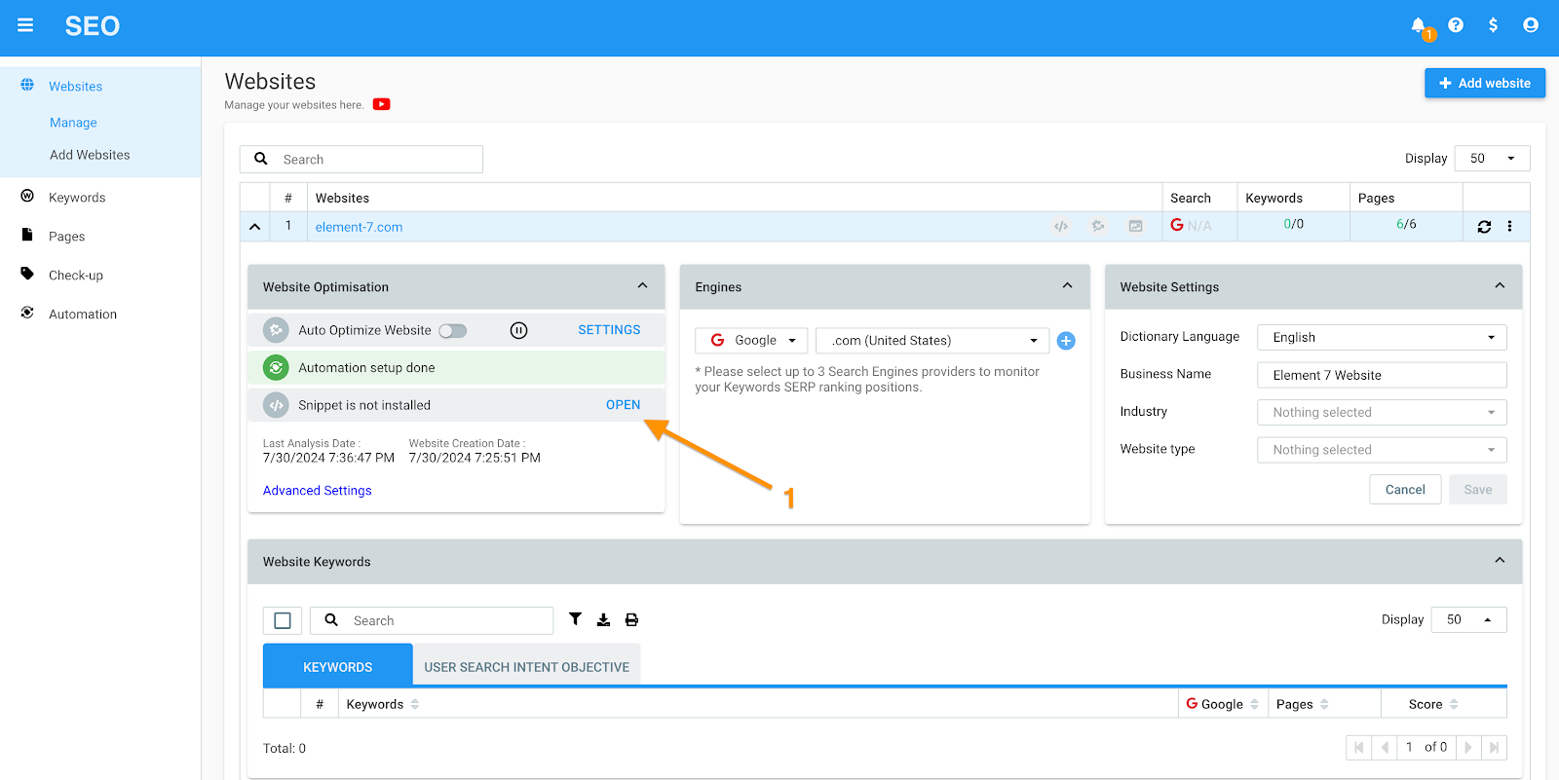1559x780 pixels.
Task: Click the Add website button
Action: pyautogui.click(x=1484, y=84)
